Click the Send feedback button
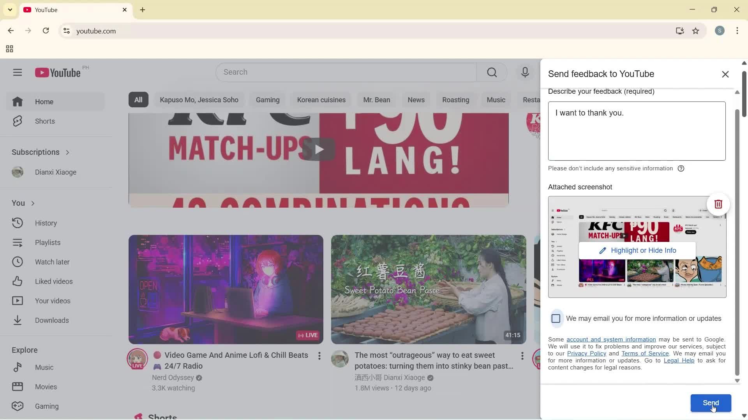This screenshot has width=748, height=420. tap(711, 403)
